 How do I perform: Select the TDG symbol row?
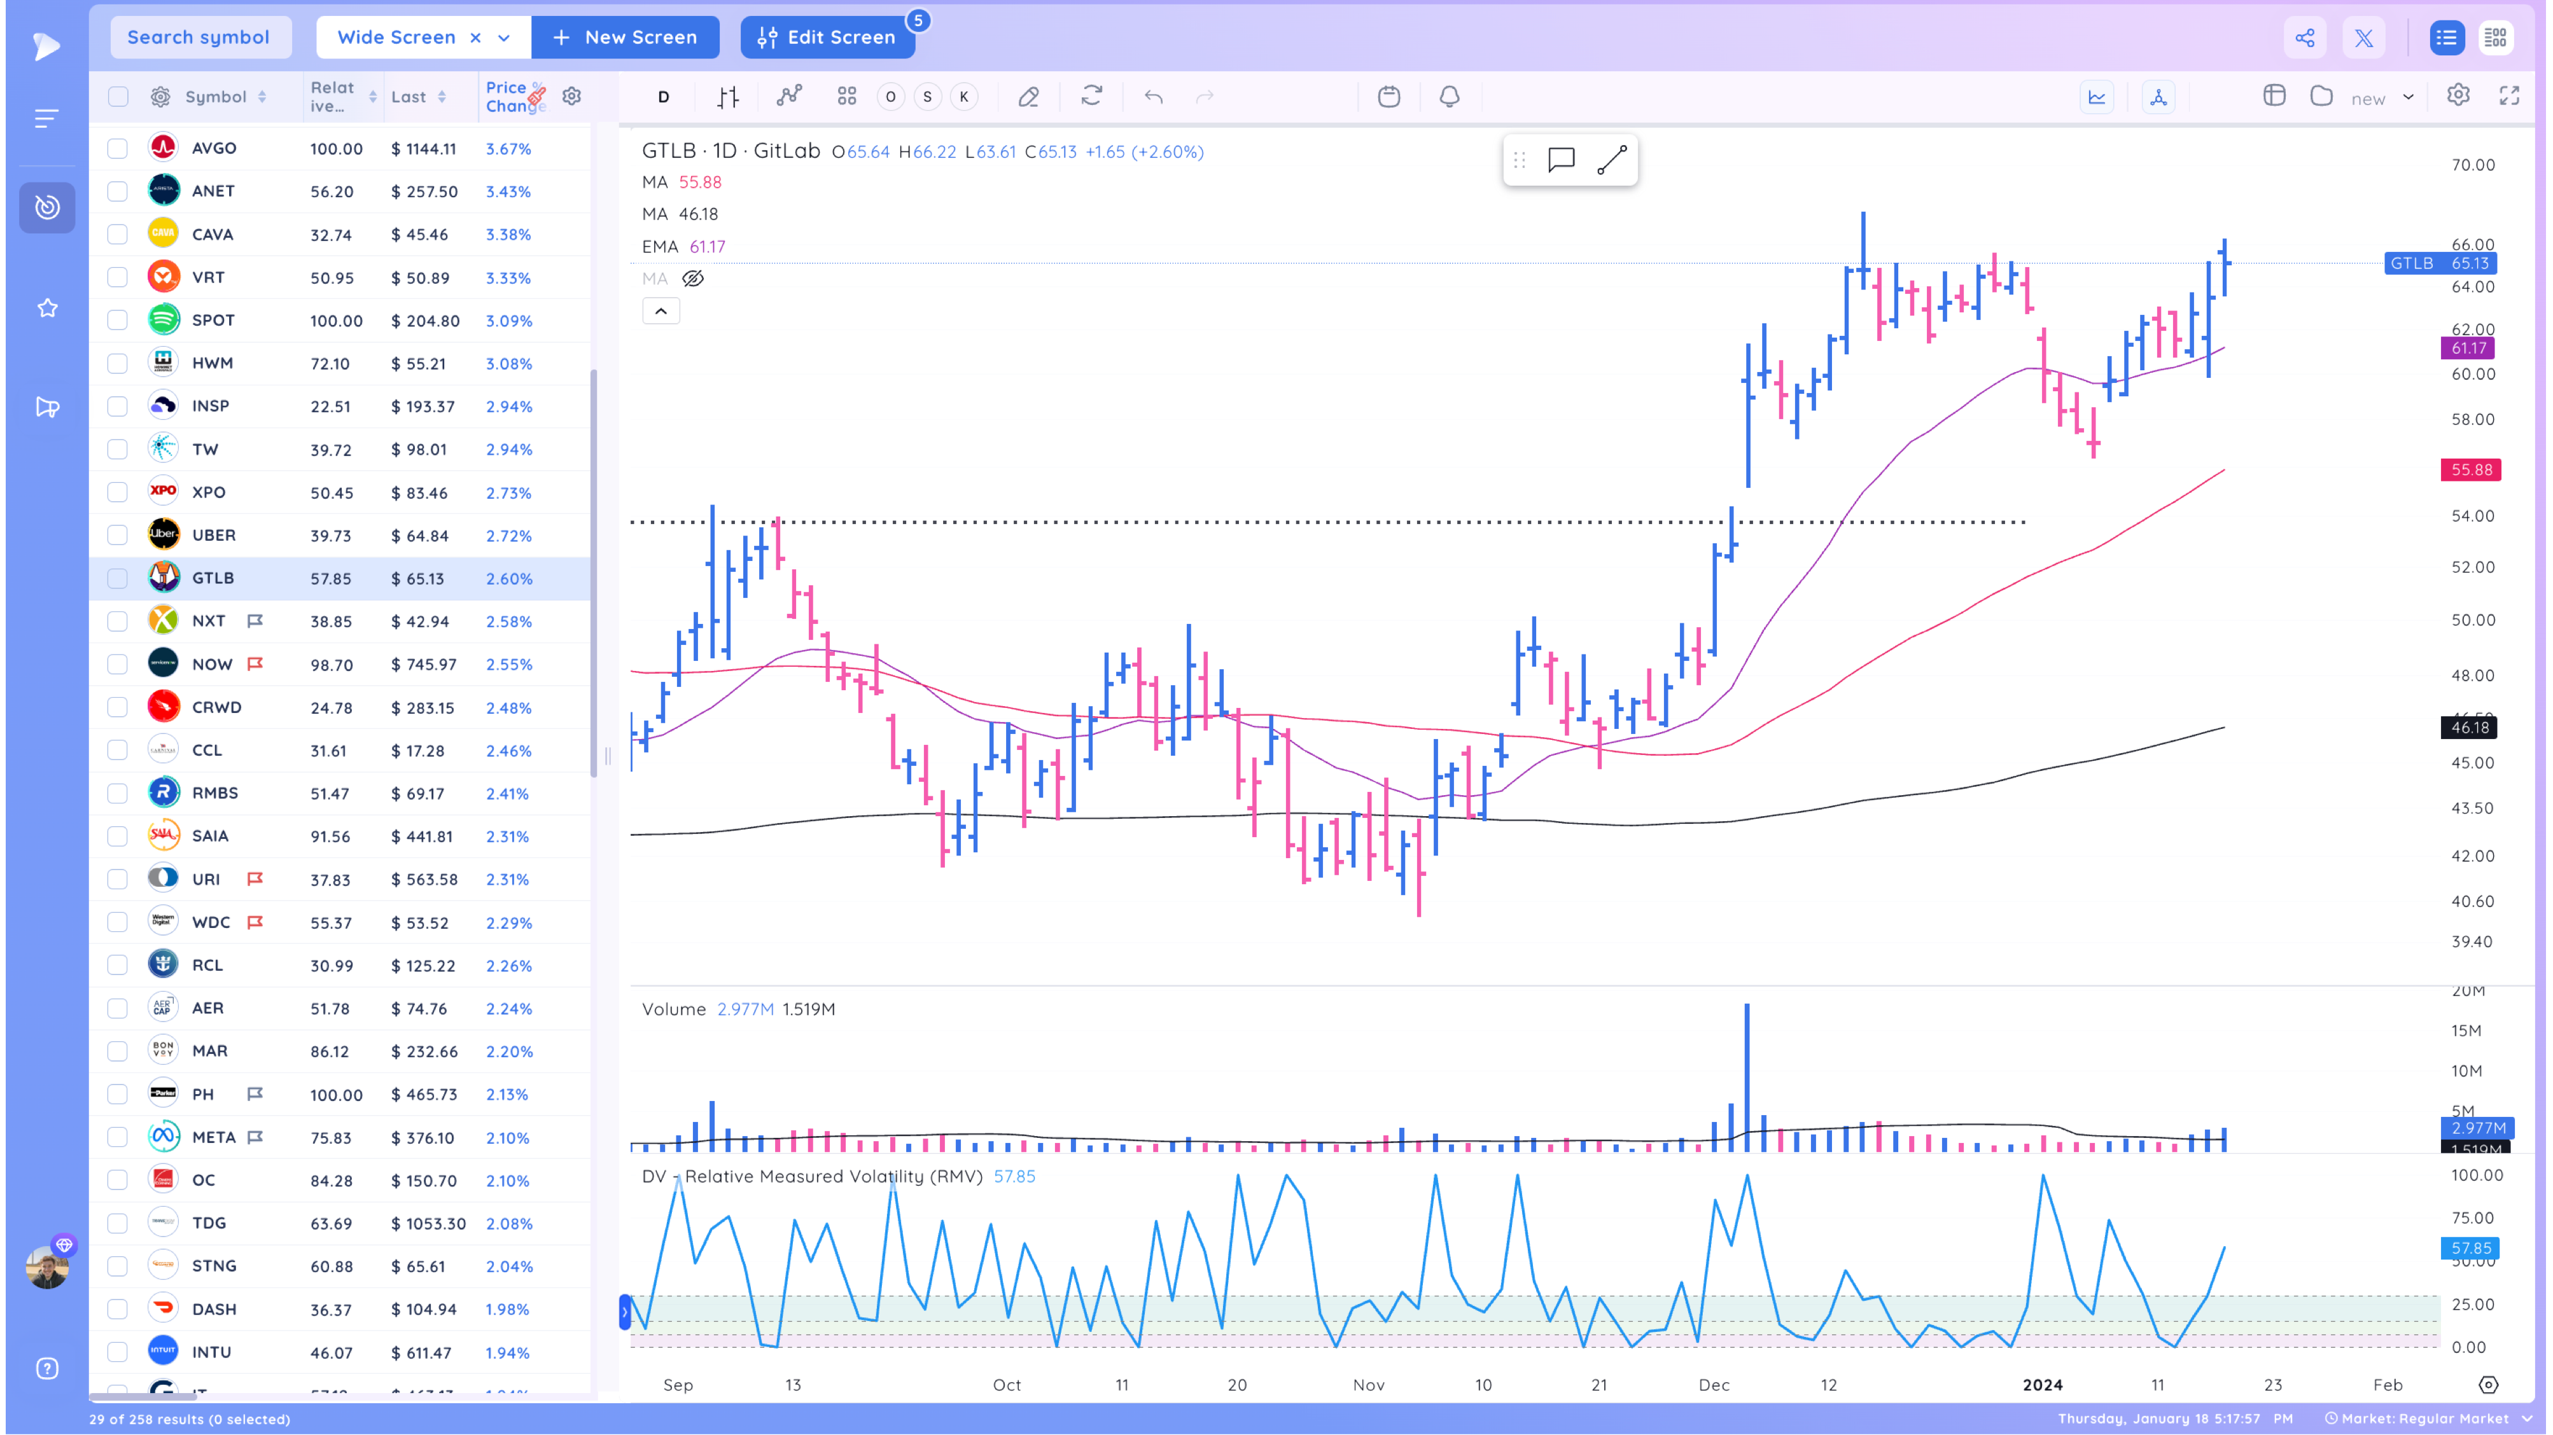pos(340,1223)
